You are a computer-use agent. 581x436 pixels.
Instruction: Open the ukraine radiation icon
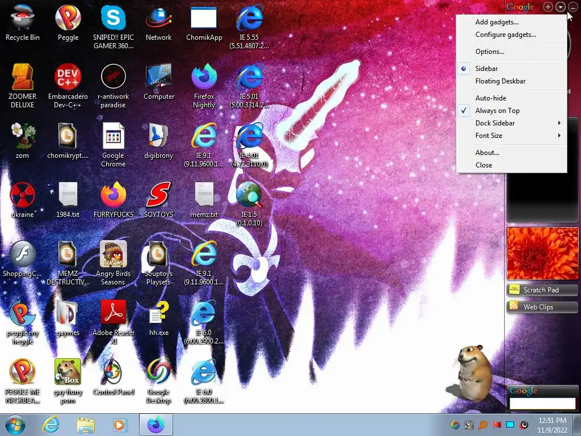(22, 199)
